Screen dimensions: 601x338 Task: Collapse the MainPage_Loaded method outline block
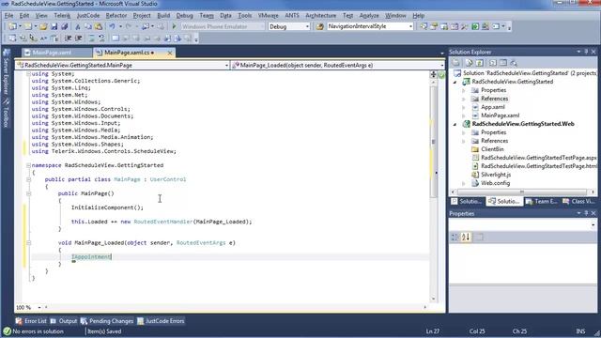pos(28,242)
